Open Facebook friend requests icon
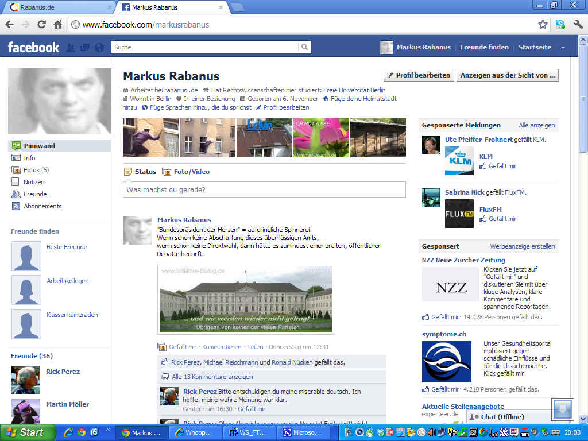588x441 pixels. click(71, 47)
